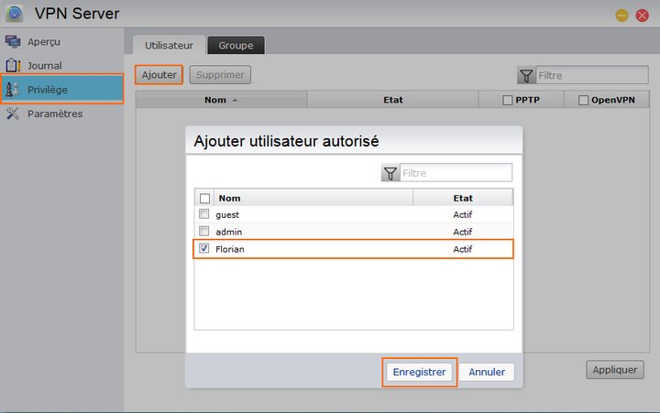Check the admin user checkbox
660x413 pixels.
click(204, 231)
